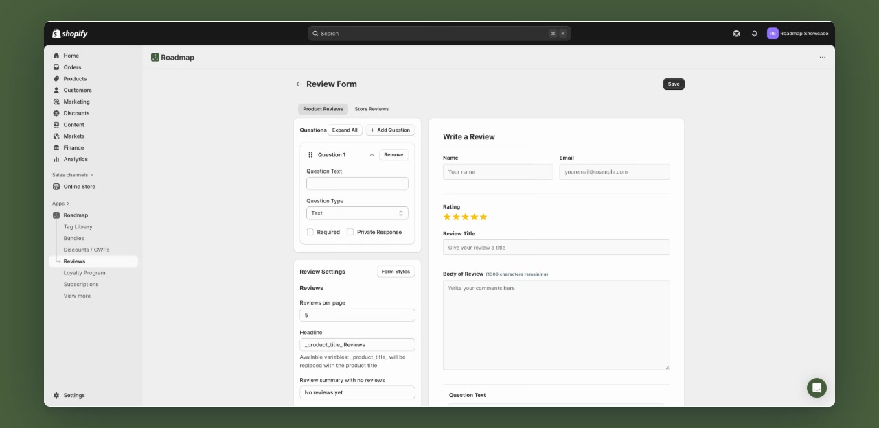Enable the Required checkbox for Question 1
This screenshot has height=428, width=879.
(x=310, y=232)
